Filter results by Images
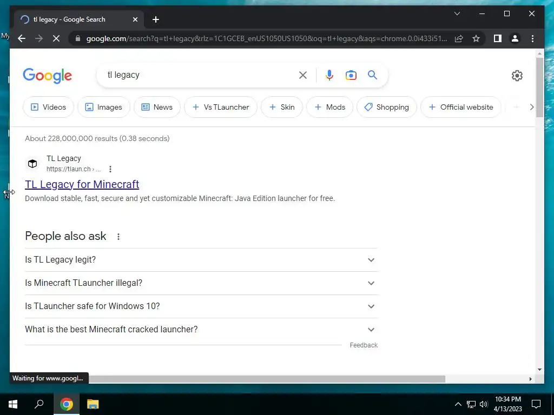The width and height of the screenshot is (554, 415). tap(104, 107)
